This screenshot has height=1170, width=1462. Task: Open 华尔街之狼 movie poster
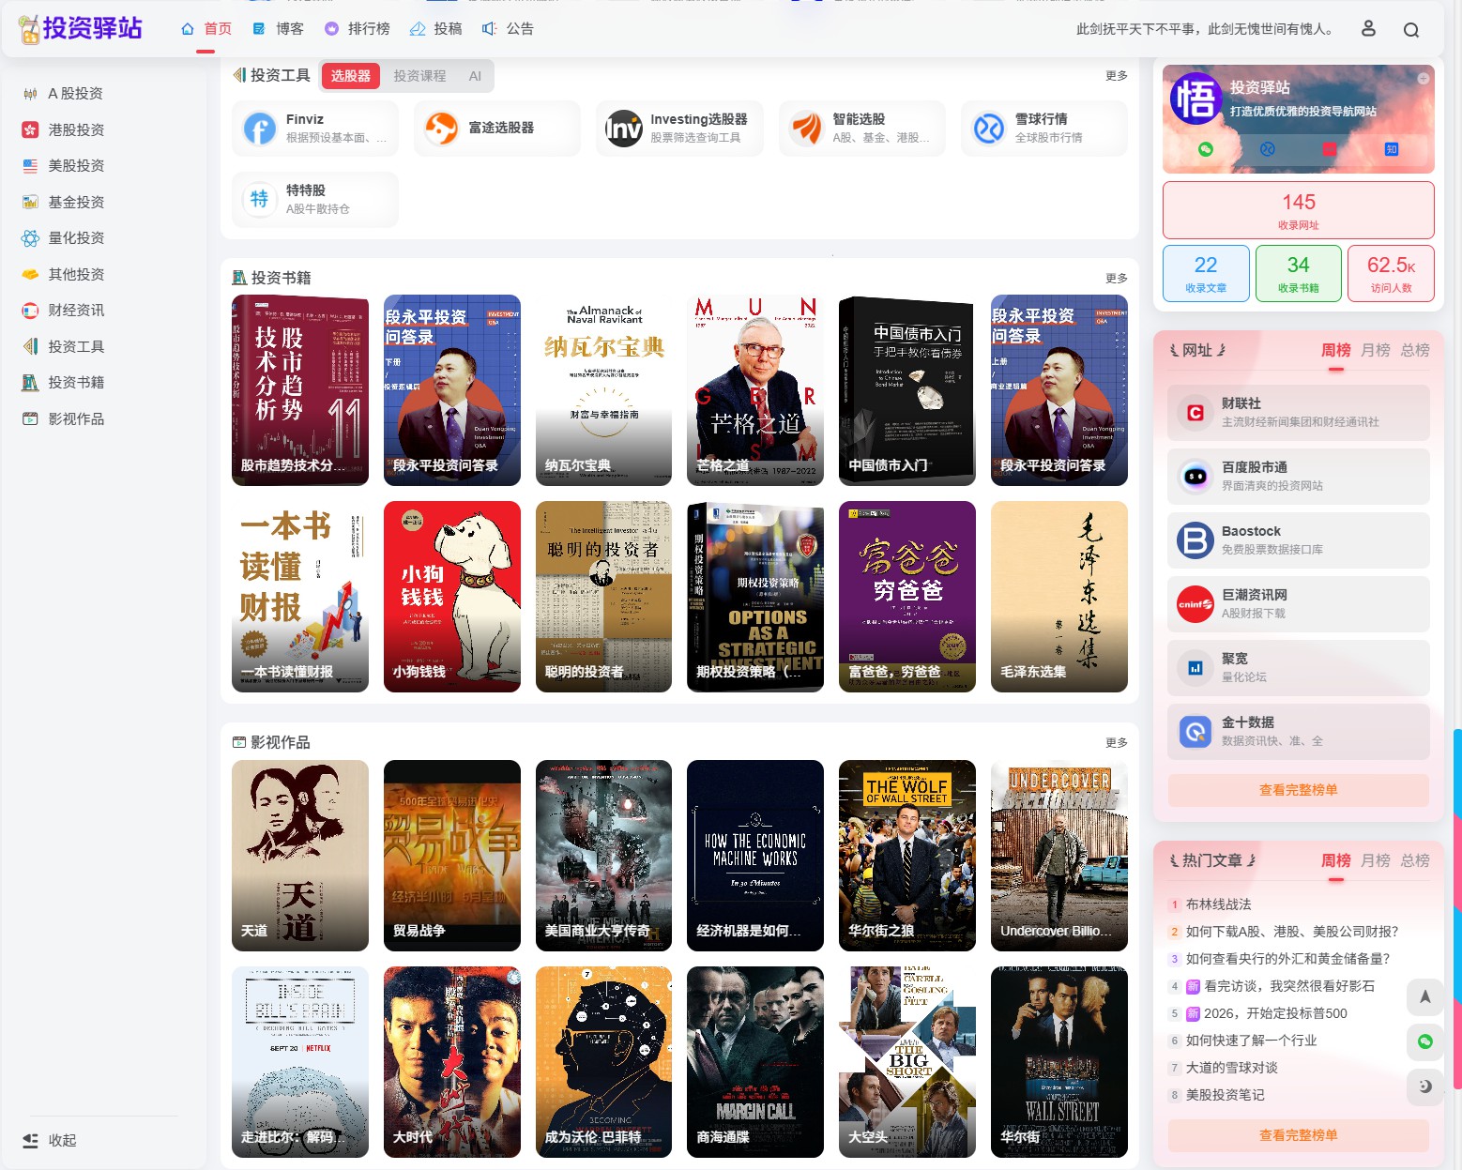point(907,856)
